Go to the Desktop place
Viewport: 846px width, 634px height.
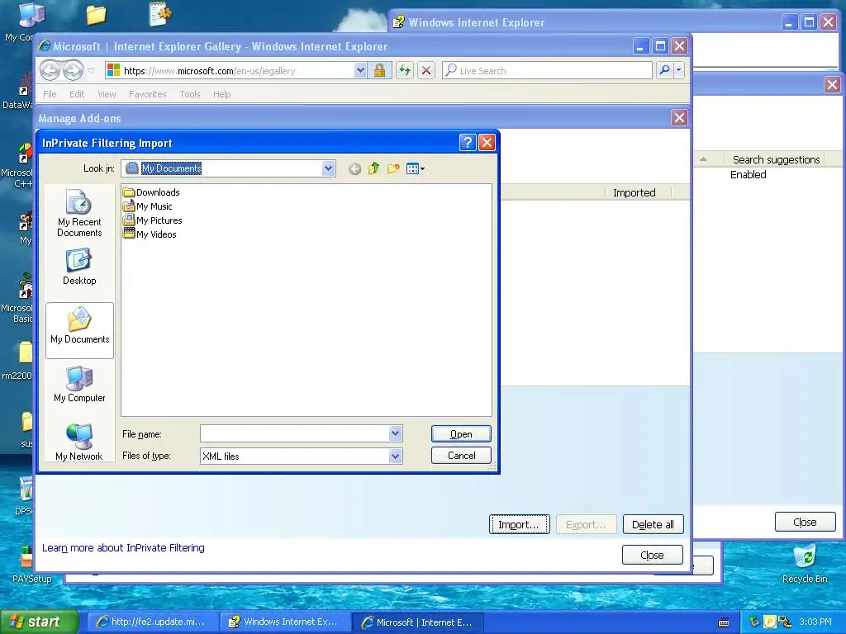pyautogui.click(x=79, y=267)
